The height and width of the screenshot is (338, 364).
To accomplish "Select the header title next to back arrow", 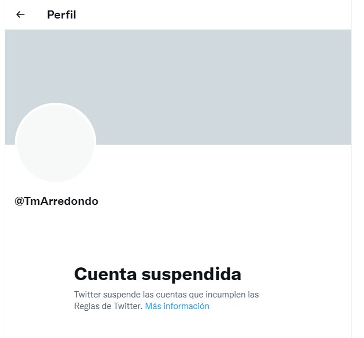I will pyautogui.click(x=61, y=15).
